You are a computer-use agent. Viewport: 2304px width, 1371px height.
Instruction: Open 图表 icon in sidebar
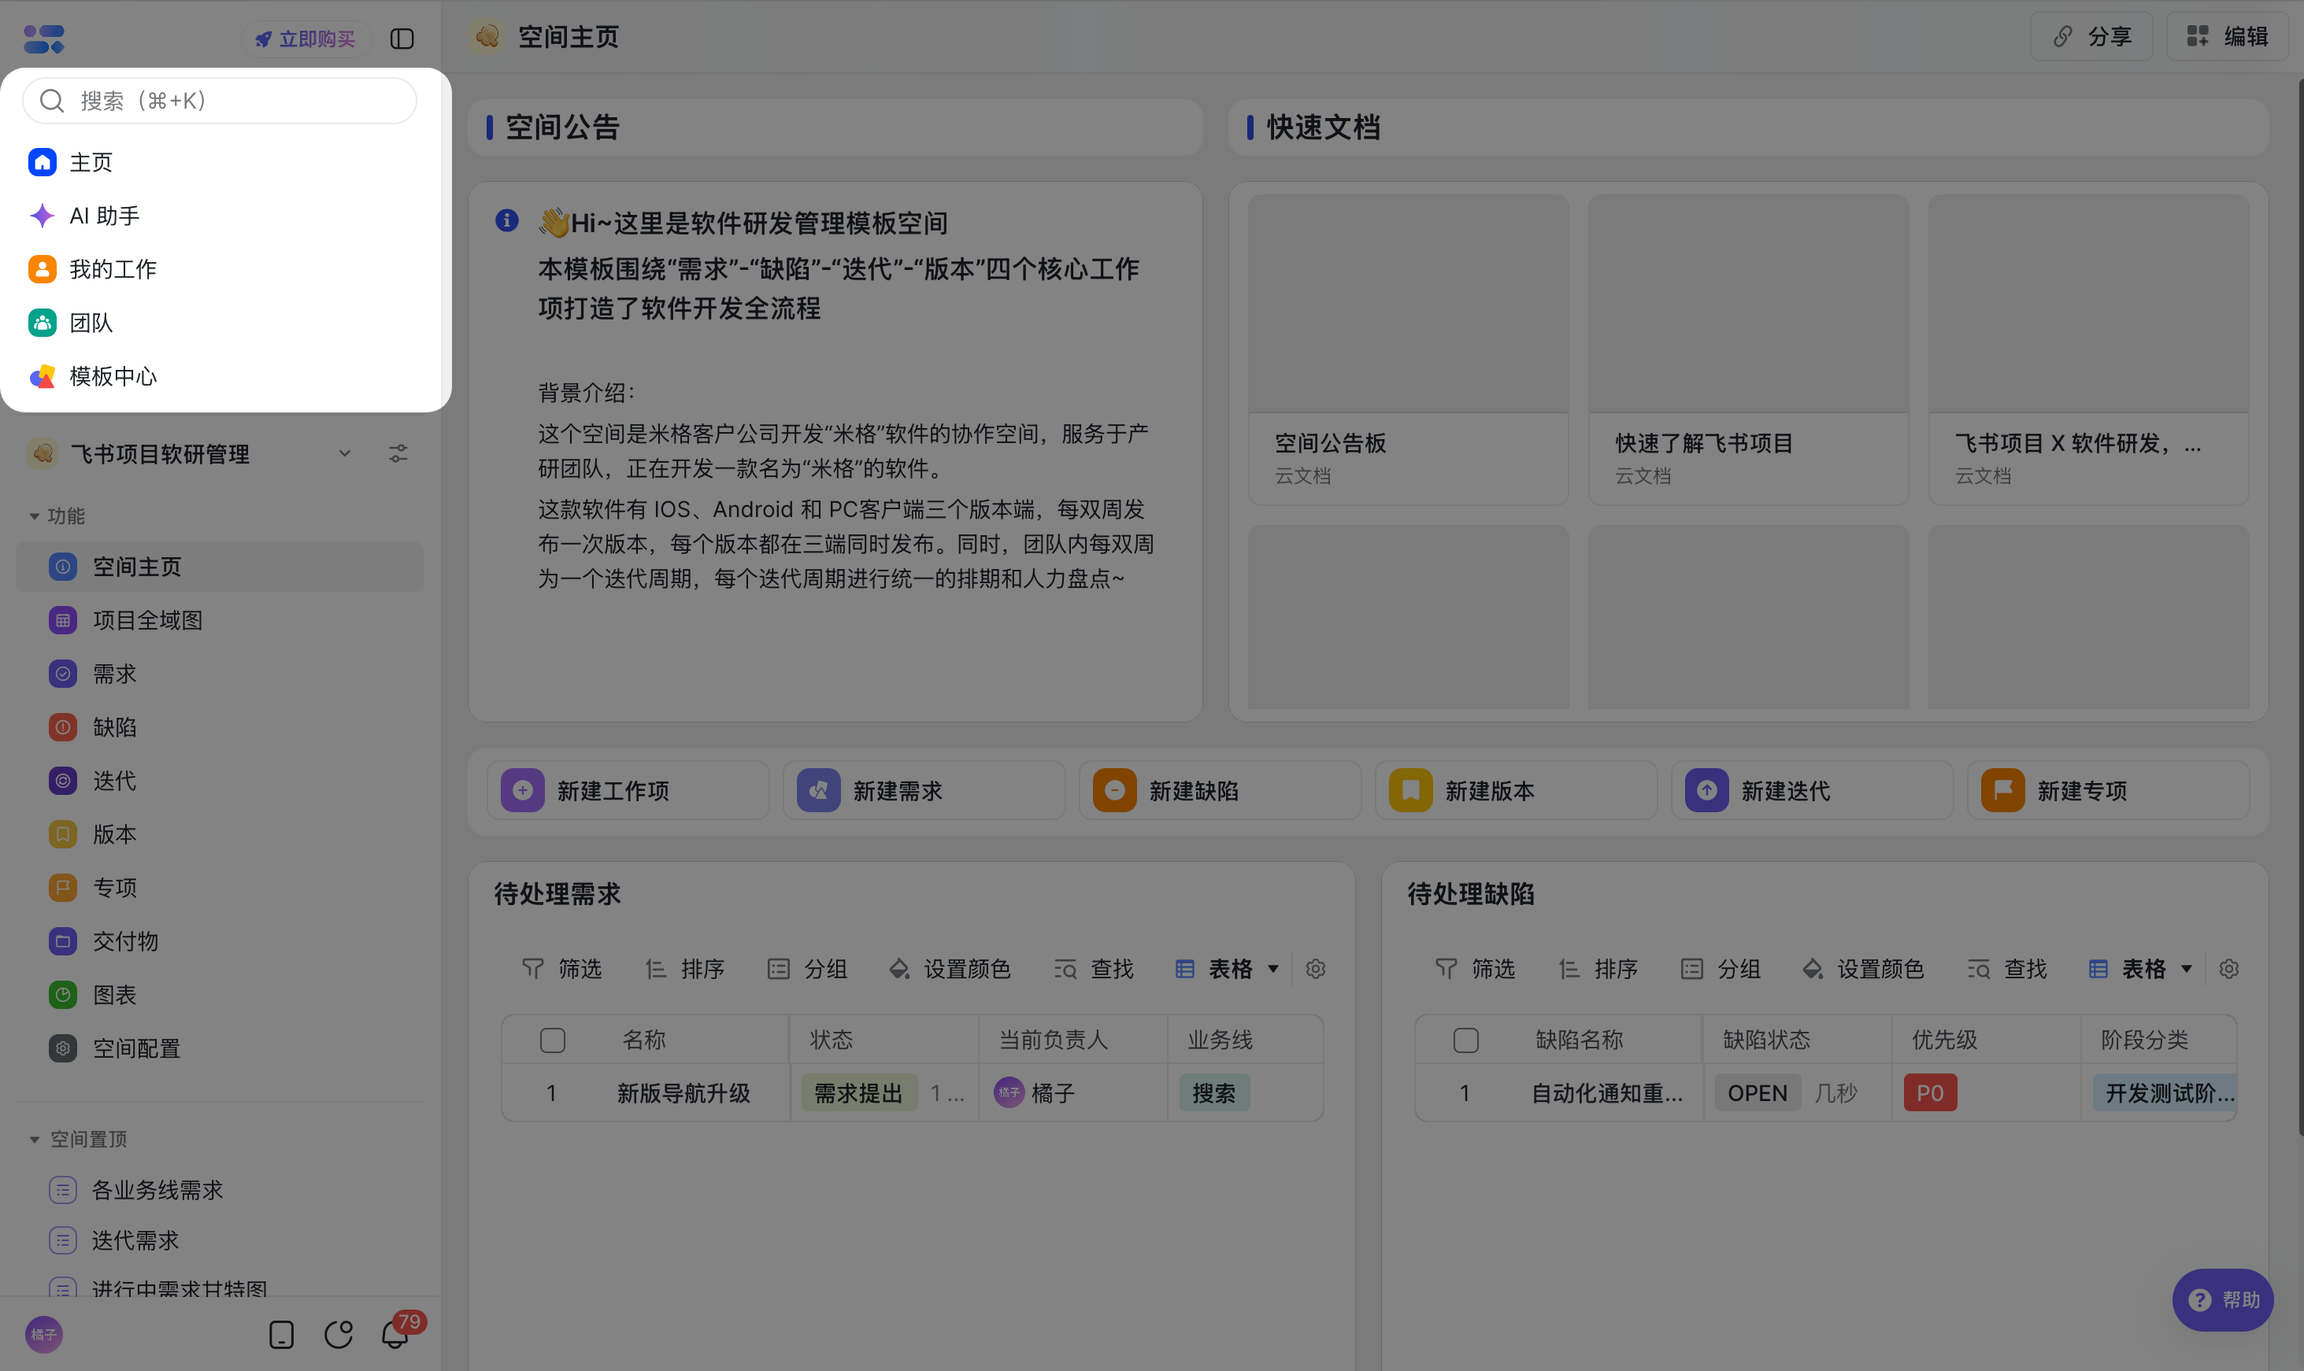pos(63,996)
